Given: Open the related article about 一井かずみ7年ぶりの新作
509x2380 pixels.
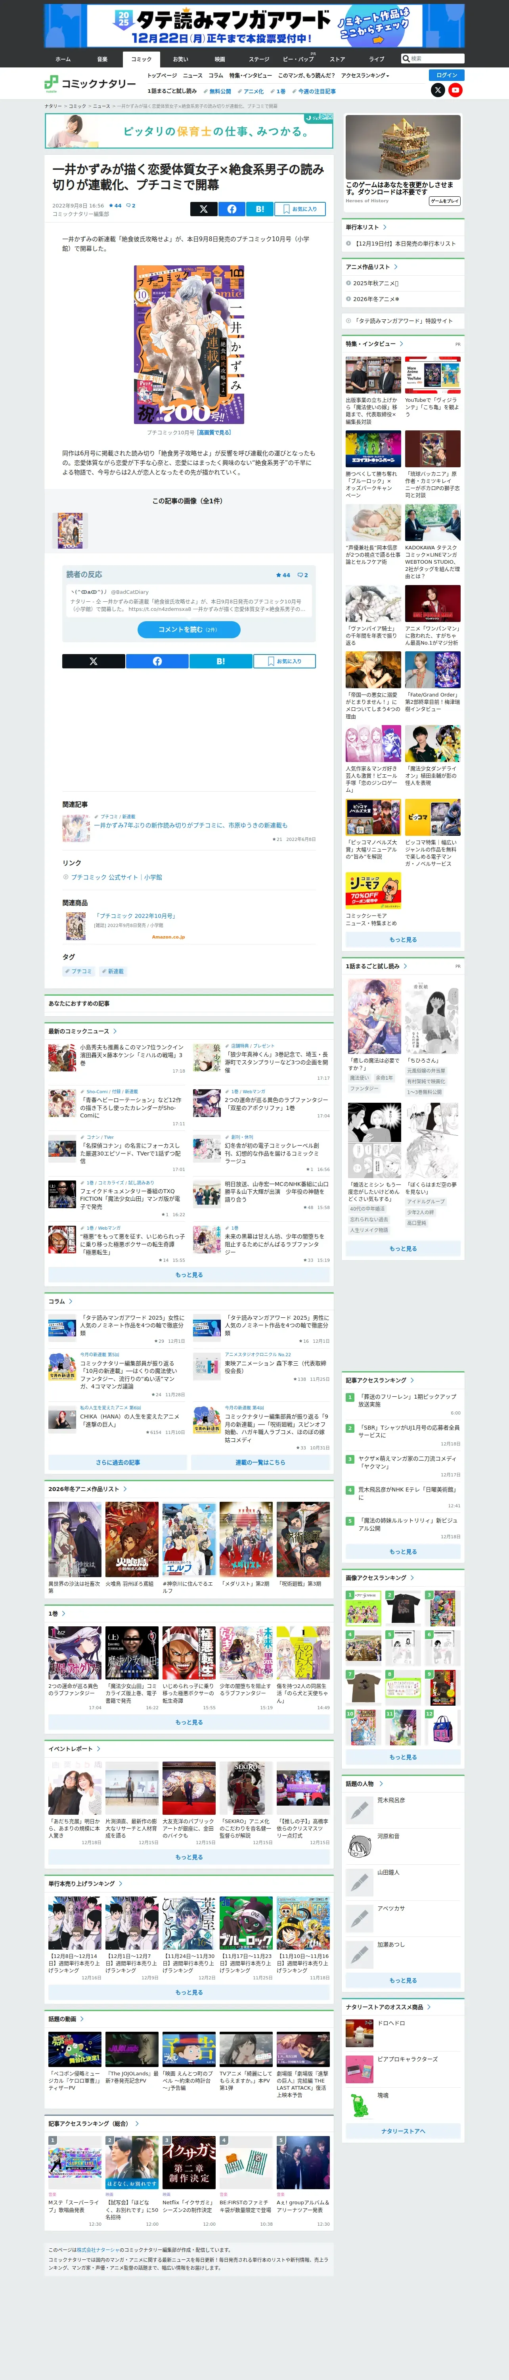Looking at the screenshot, I should [x=190, y=825].
